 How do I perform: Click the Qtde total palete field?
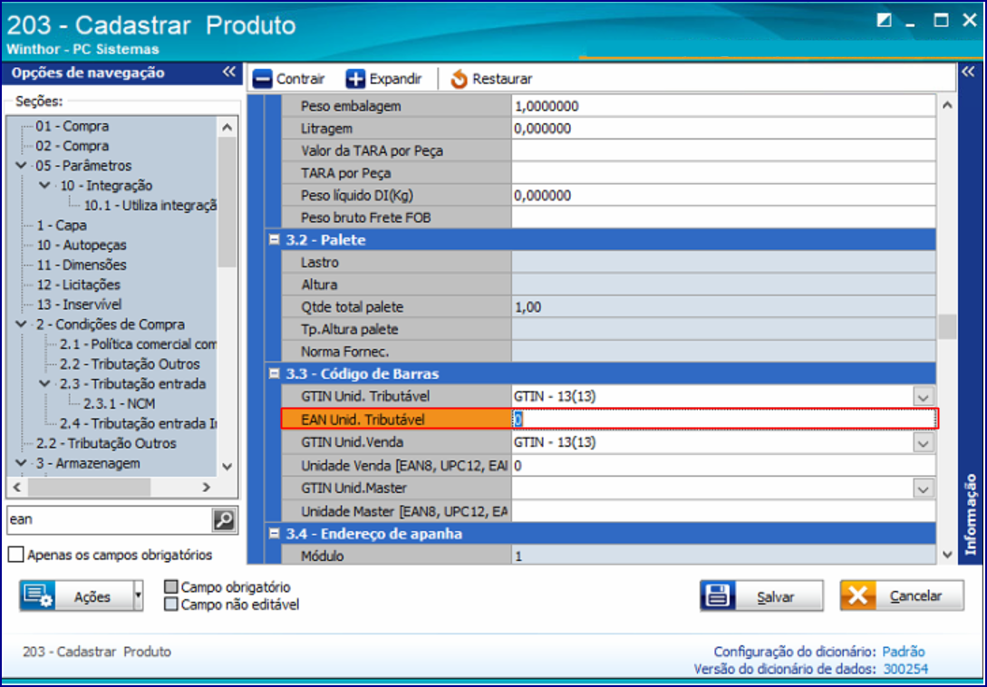pyautogui.click(x=724, y=306)
